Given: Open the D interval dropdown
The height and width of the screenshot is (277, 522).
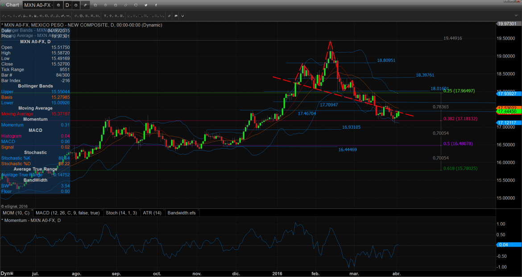Looking at the screenshot, I should click(x=67, y=5).
